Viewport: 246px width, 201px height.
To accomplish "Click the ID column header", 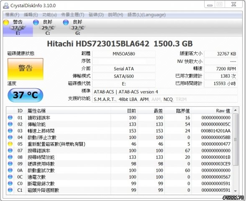I will tap(20, 111).
